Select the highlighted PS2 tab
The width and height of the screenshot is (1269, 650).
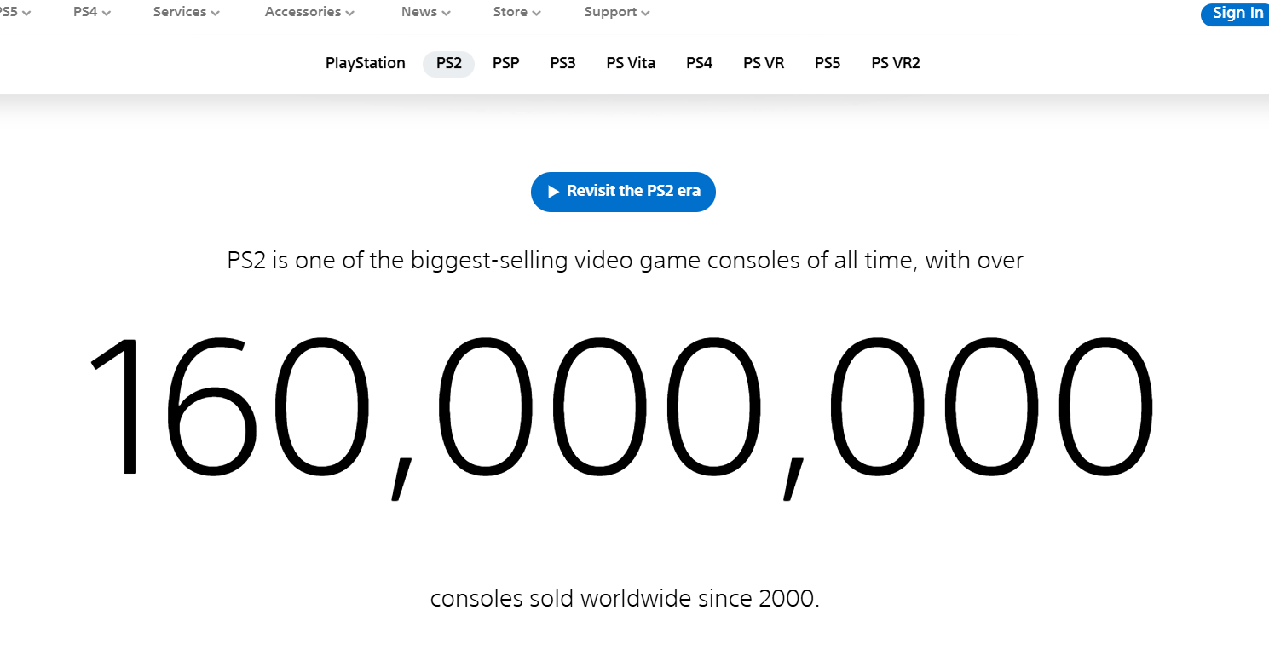point(448,63)
